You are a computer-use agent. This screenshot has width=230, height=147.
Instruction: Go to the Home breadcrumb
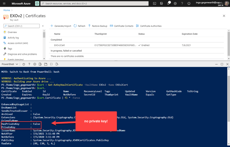pos(7,10)
